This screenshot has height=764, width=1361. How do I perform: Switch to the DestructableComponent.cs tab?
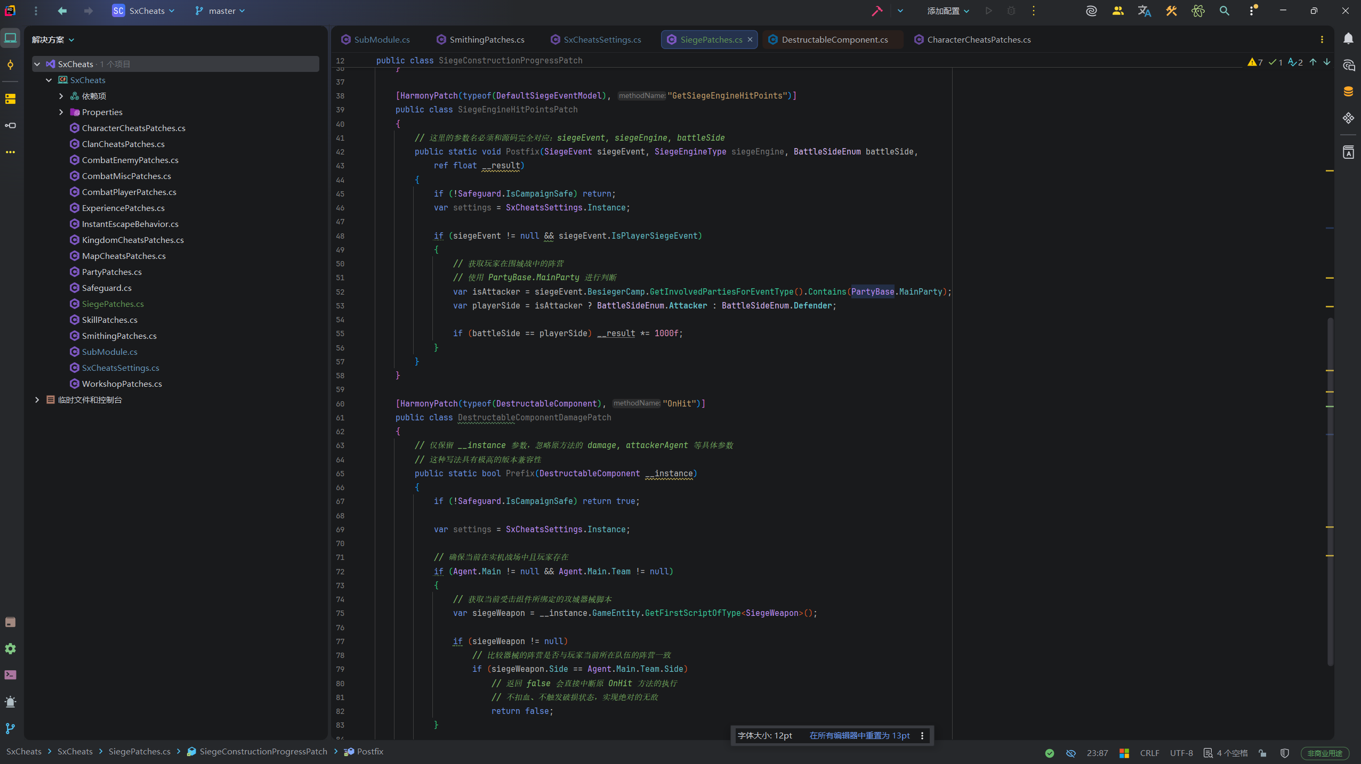pos(834,39)
